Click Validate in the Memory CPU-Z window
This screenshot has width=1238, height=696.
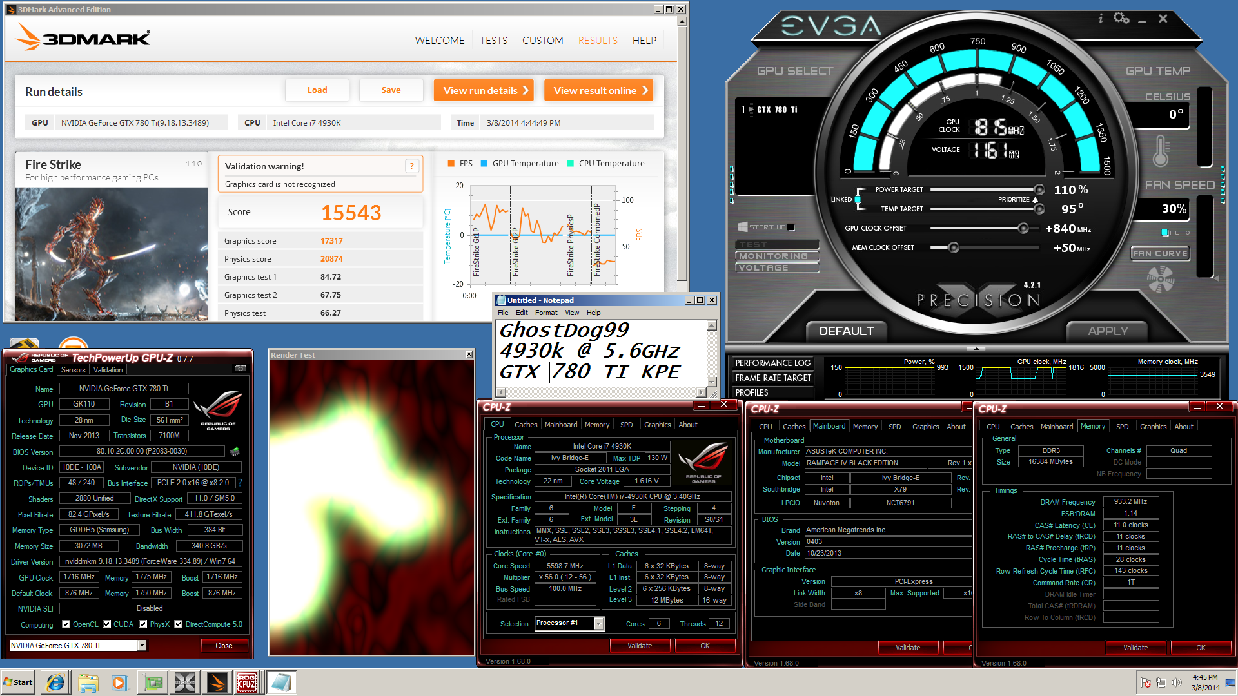tap(1135, 648)
